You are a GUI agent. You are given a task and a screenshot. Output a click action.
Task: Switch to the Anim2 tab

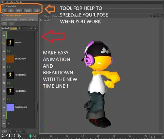pyautogui.click(x=5, y=28)
